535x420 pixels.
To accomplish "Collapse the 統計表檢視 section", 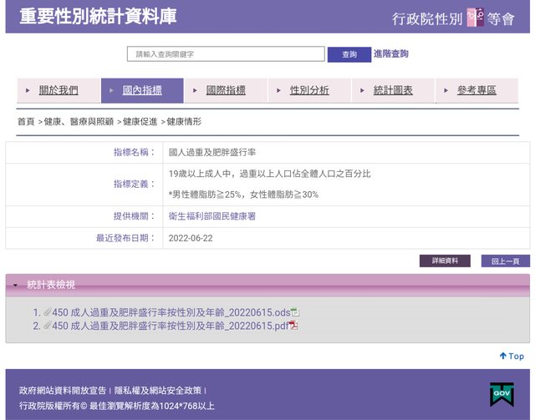I will point(15,285).
